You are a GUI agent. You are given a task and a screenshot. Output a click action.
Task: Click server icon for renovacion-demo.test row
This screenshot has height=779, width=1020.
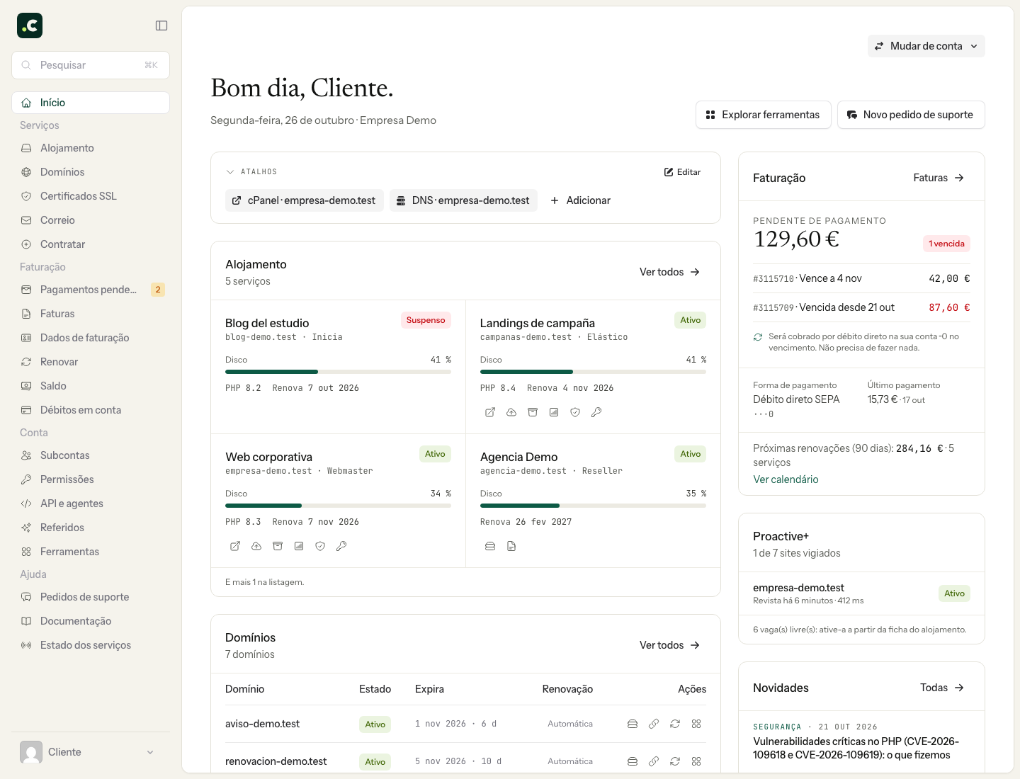(633, 761)
